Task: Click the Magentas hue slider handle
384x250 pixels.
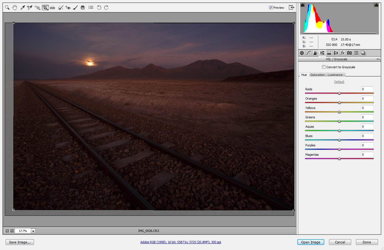Action: (x=339, y=159)
